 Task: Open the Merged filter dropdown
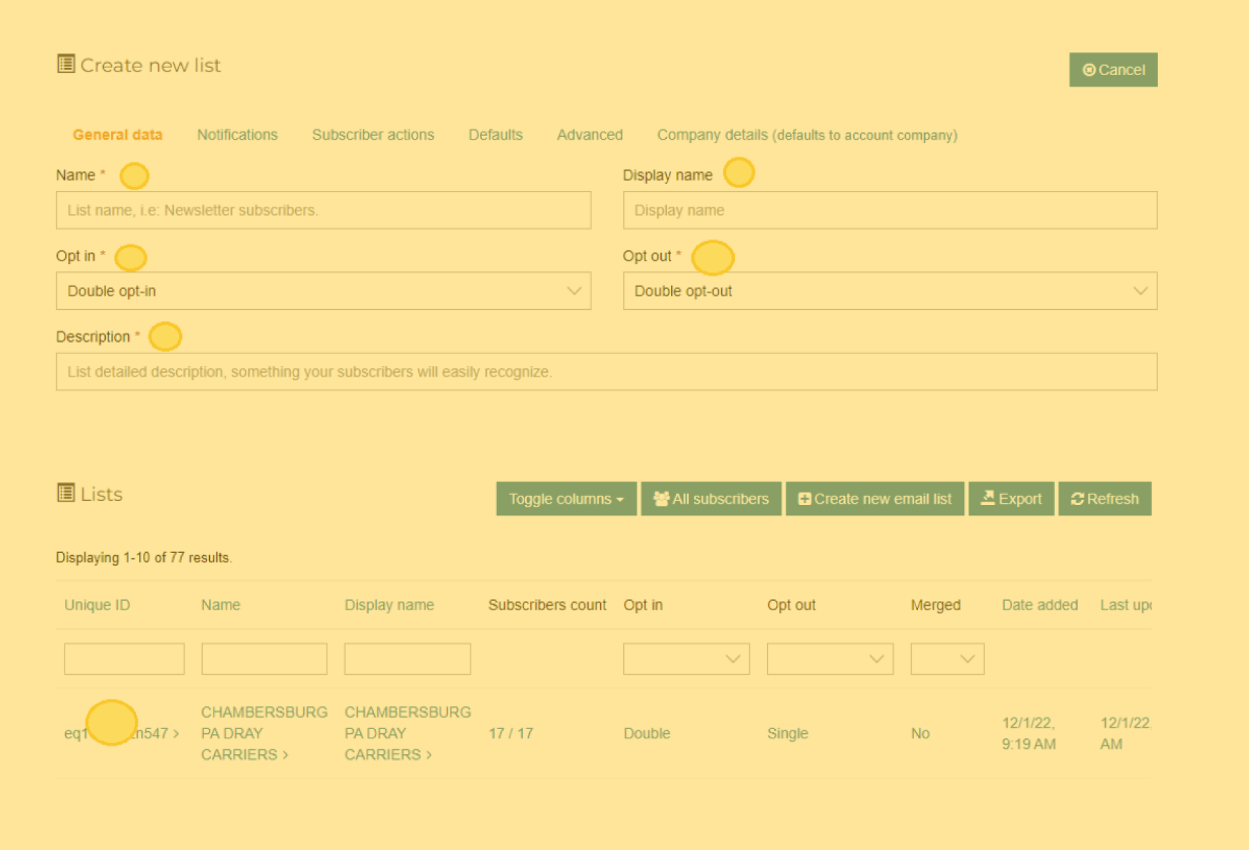(x=947, y=659)
